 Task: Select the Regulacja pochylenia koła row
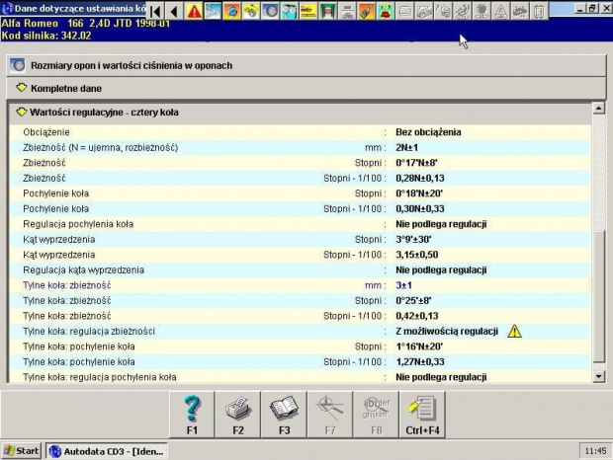[300, 224]
